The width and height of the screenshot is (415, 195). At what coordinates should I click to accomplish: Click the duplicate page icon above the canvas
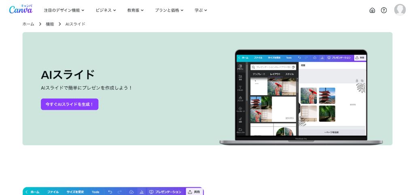(362, 81)
